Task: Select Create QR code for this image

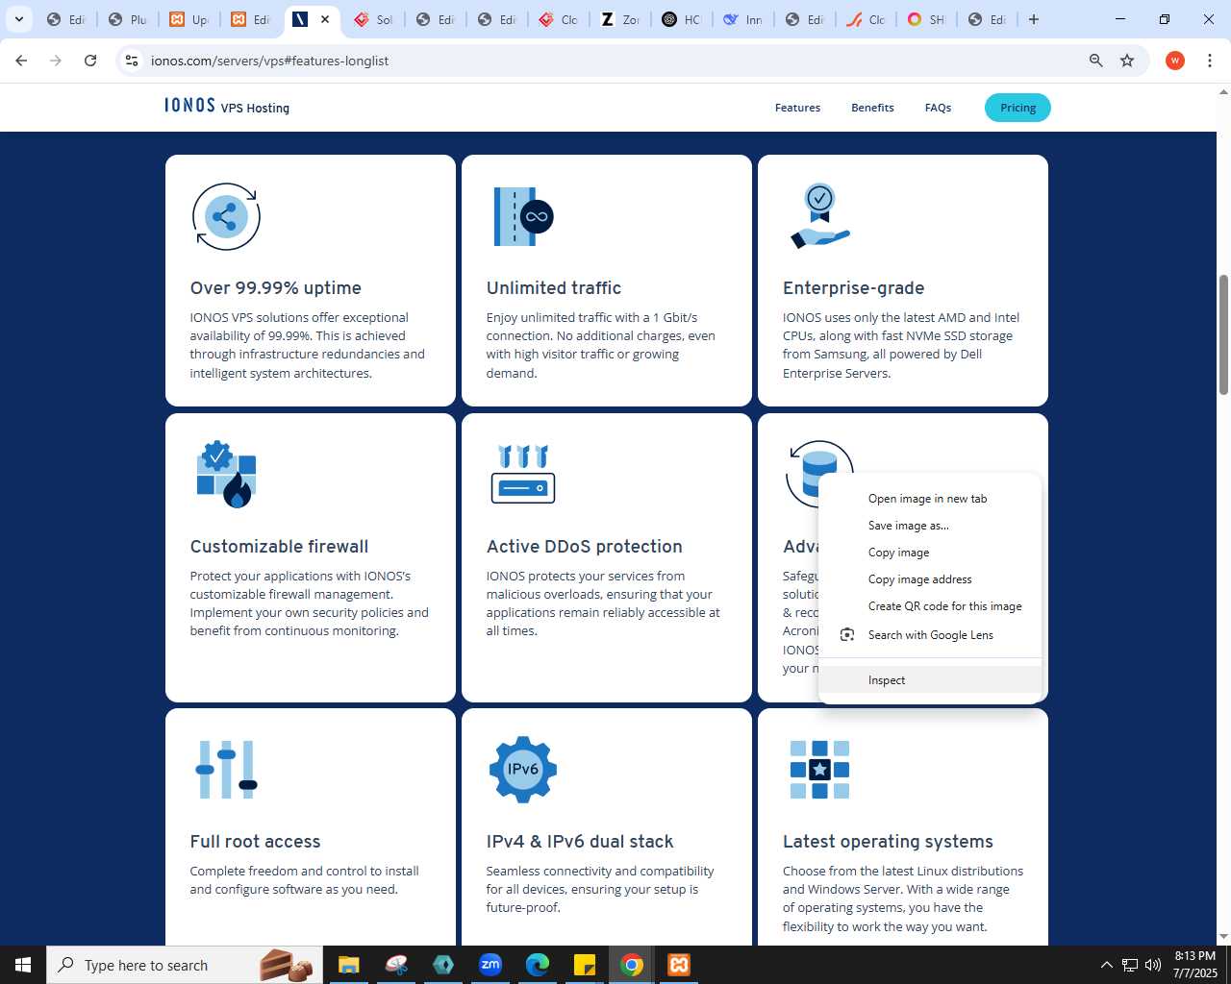Action: tap(930, 606)
